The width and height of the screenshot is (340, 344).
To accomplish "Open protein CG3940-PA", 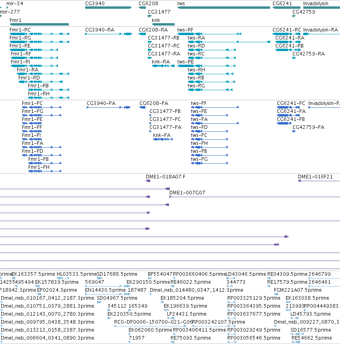I will [x=109, y=107].
